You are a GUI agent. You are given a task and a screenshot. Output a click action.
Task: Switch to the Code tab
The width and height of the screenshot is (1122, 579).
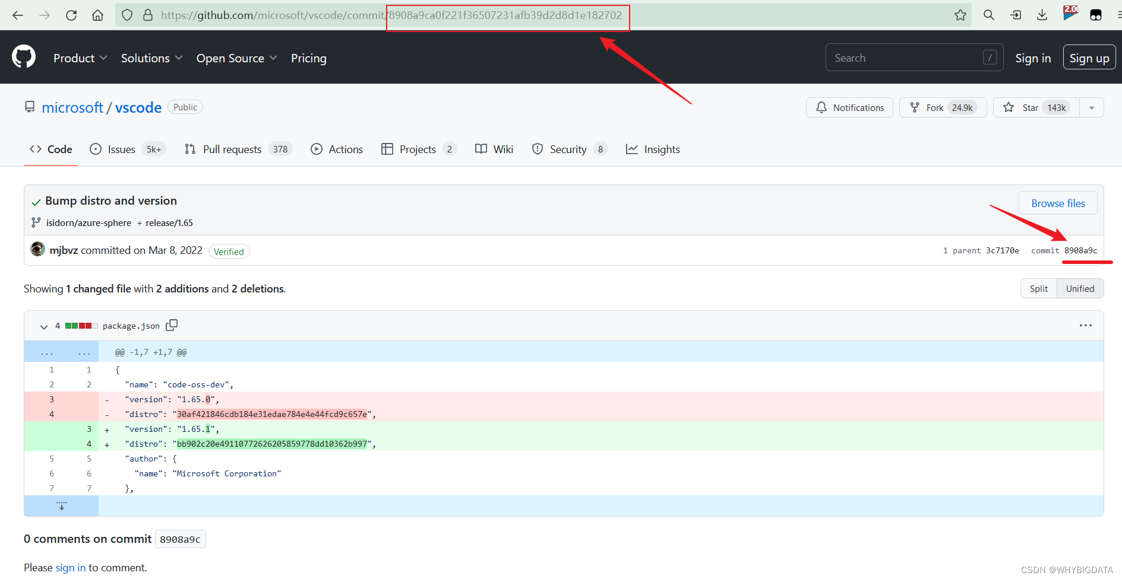coord(51,149)
